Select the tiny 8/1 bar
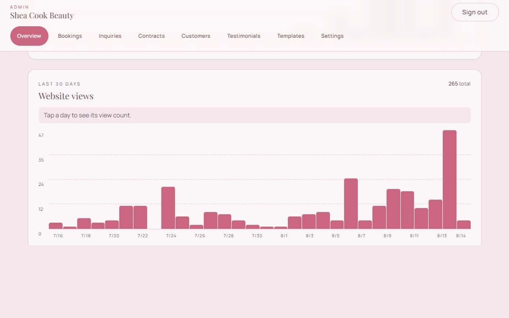The width and height of the screenshot is (509, 318). click(x=281, y=228)
